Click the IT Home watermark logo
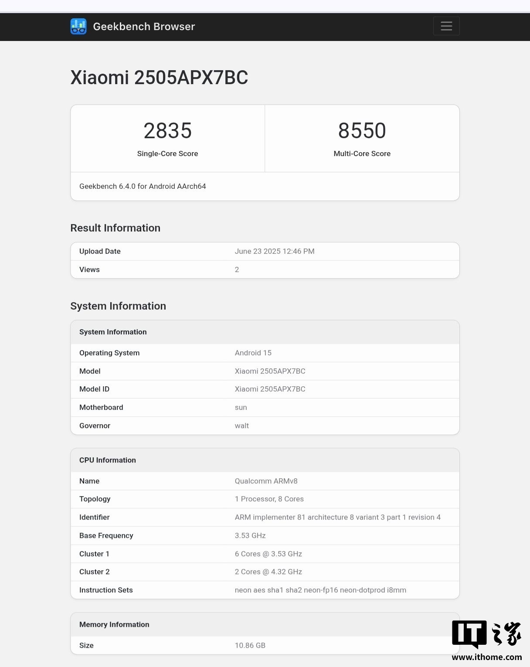Viewport: 530px width, 667px height. [486, 633]
